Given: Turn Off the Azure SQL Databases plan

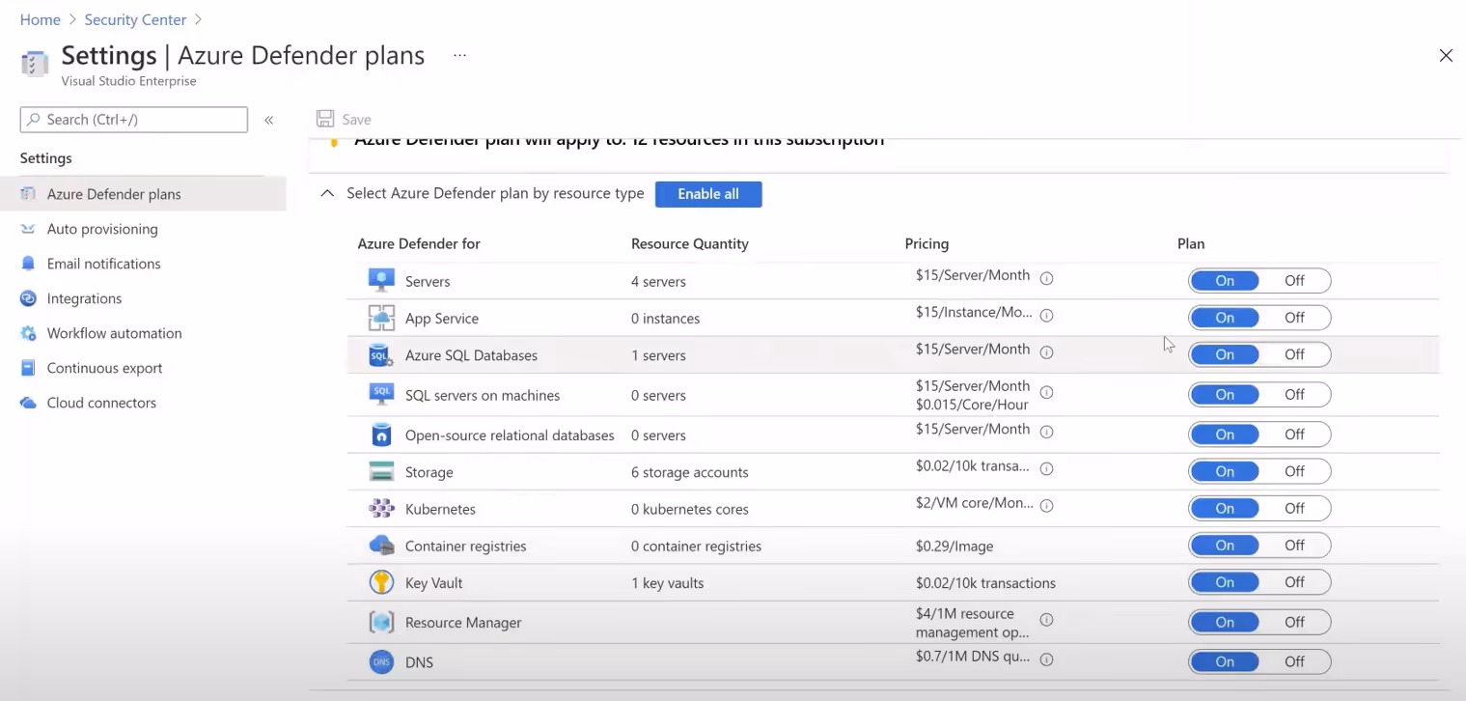Looking at the screenshot, I should pos(1294,354).
